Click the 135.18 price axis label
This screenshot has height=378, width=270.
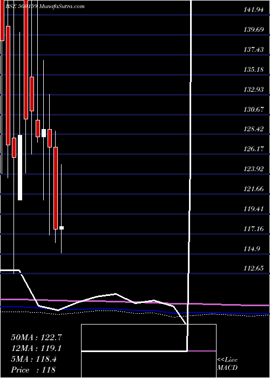254,70
